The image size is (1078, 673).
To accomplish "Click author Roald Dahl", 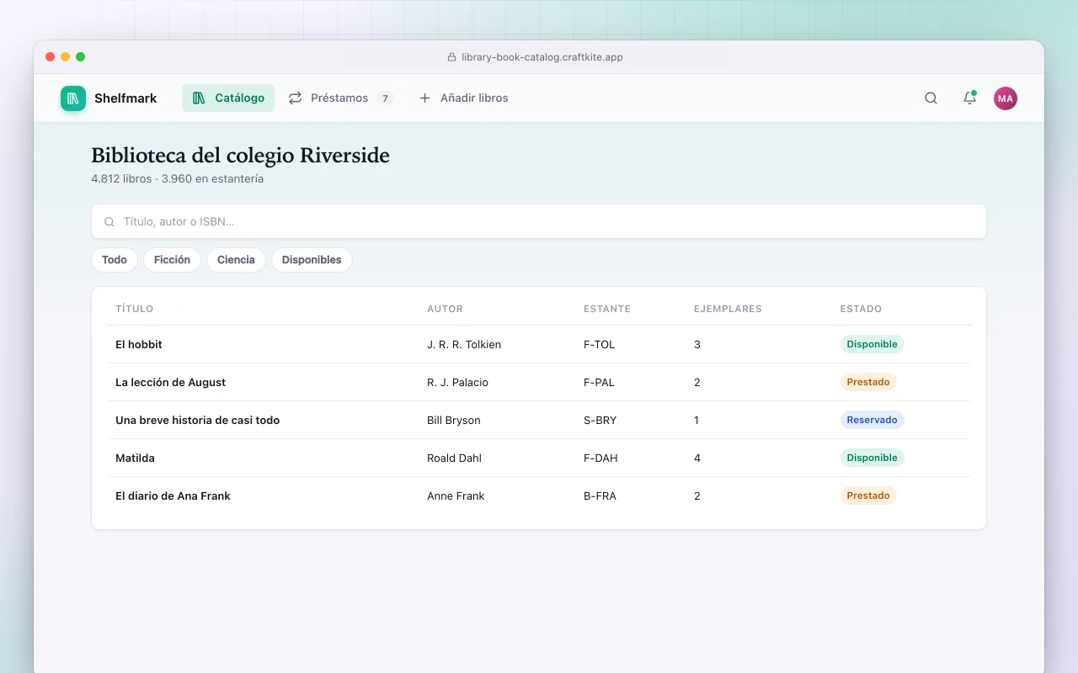I will point(454,458).
